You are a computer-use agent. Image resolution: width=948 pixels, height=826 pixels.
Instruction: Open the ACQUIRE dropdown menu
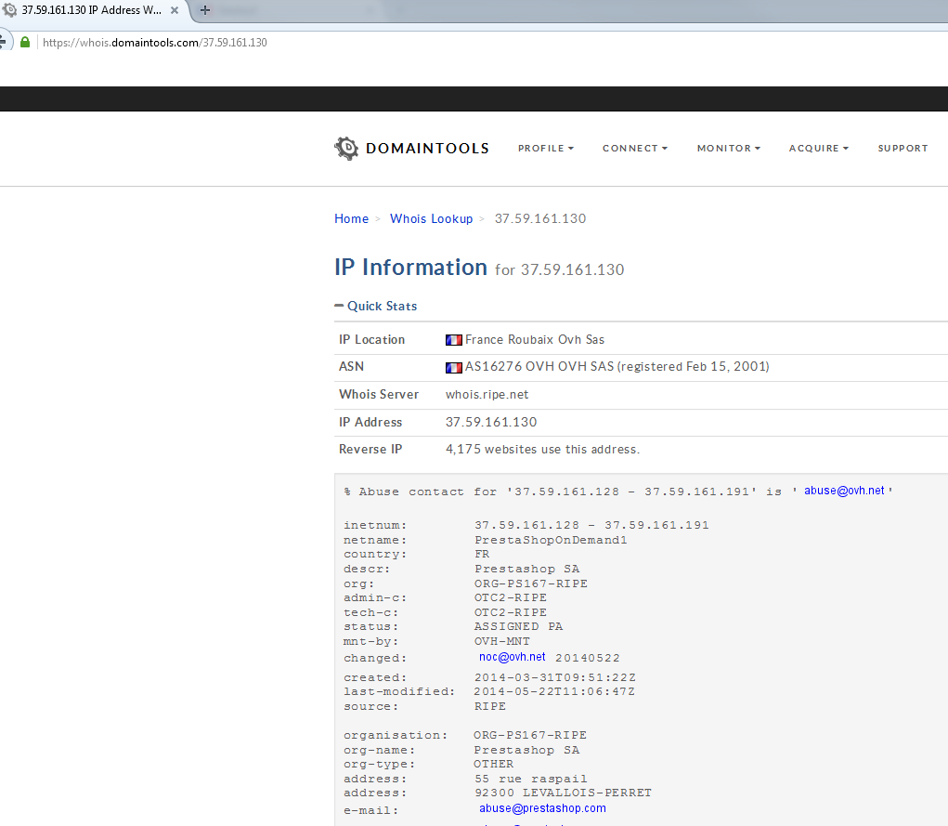click(x=819, y=149)
